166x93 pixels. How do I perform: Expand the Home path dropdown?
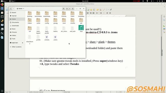[20, 9]
